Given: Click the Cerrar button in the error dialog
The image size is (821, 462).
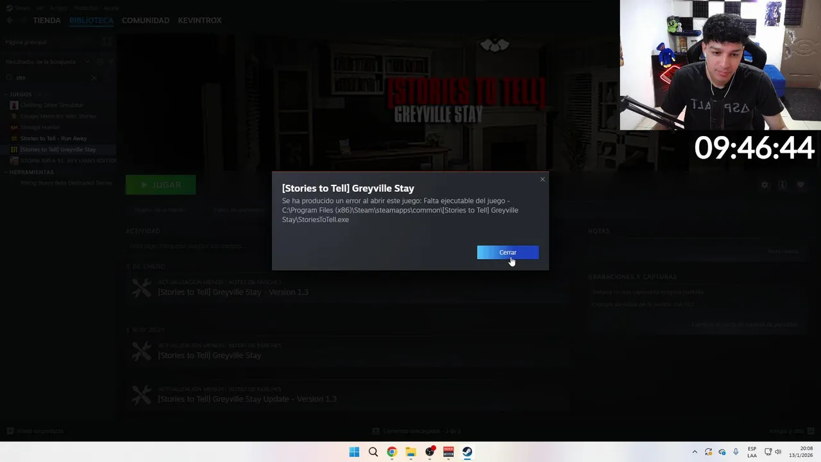Looking at the screenshot, I should click(x=507, y=252).
